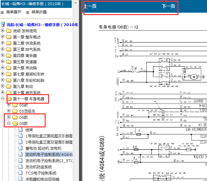Click the 菜单展开 expand-menu icon

(2, 13)
